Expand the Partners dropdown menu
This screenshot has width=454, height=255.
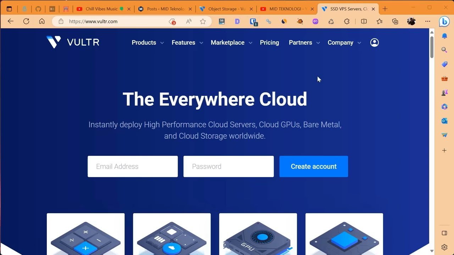click(304, 42)
